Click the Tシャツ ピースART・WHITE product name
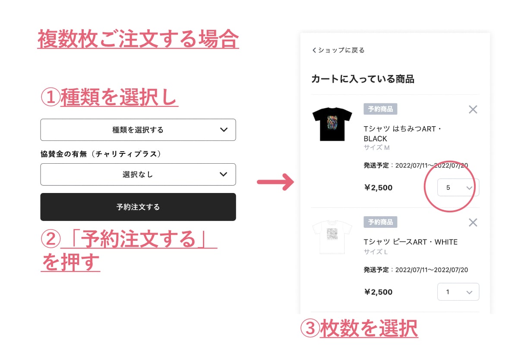This screenshot has height=364, width=518. click(x=410, y=242)
